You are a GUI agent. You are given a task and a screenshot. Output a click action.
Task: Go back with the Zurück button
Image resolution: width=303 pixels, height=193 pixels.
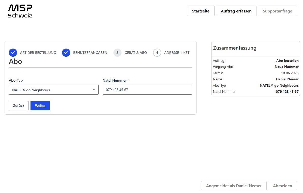click(19, 106)
